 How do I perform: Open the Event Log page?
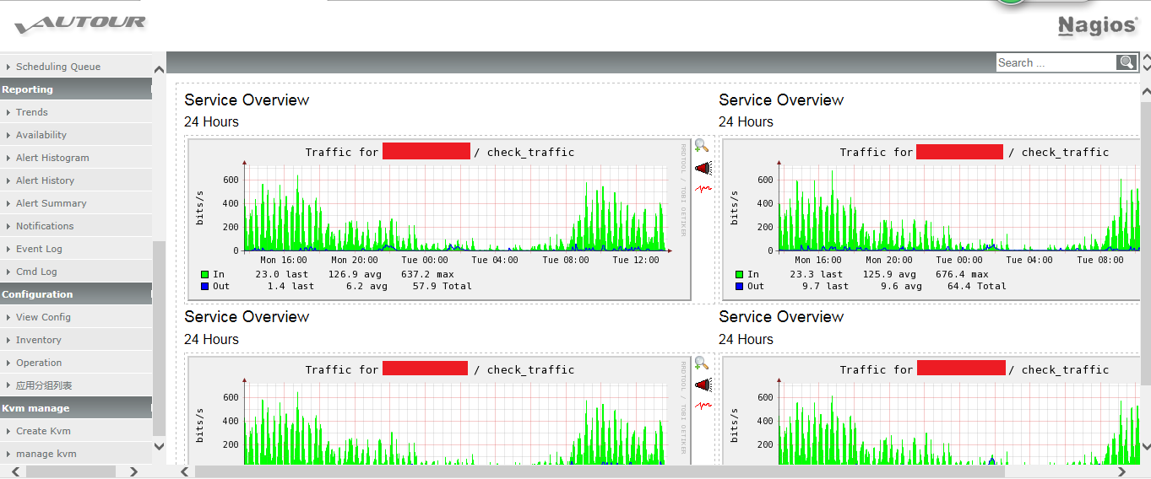coord(39,249)
